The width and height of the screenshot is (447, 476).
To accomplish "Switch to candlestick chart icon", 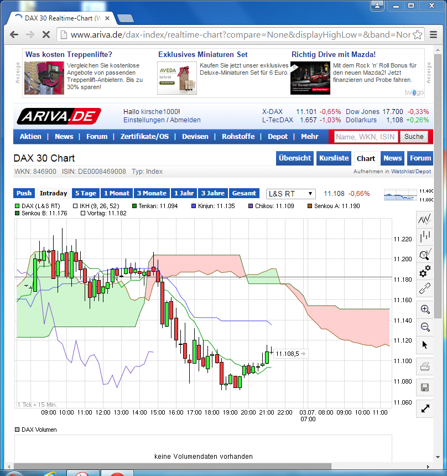I will tap(425, 237).
